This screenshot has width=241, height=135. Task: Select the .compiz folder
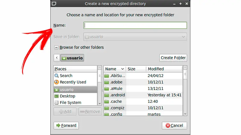[143, 108]
